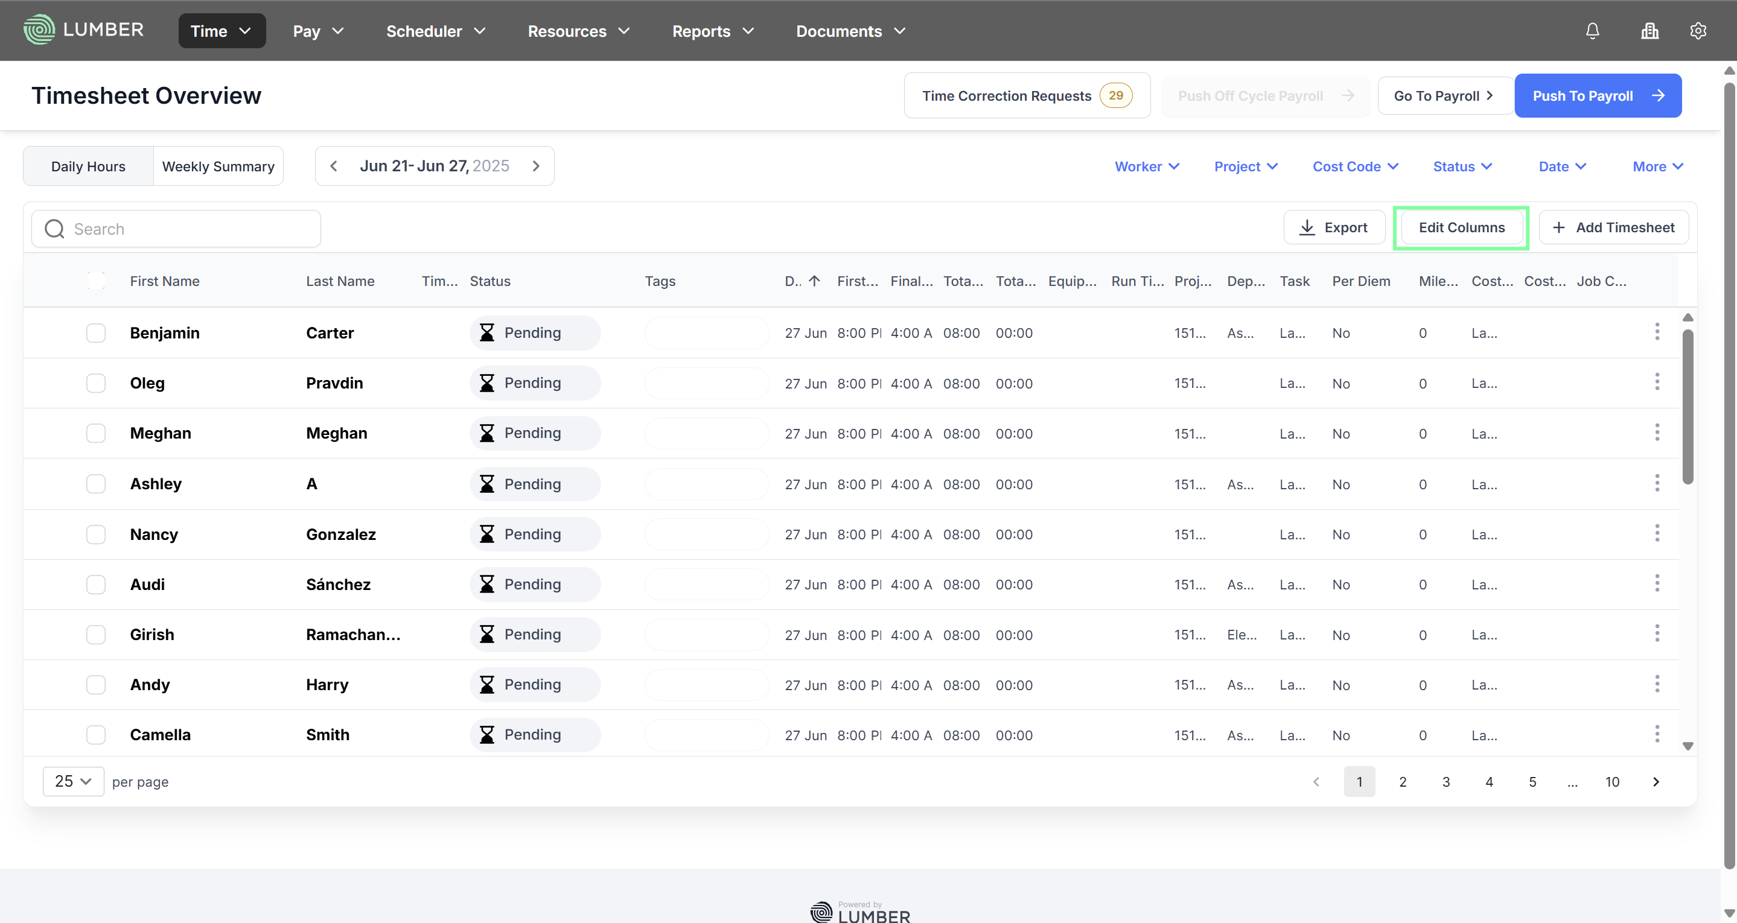Go to next page arrow in pagination
The width and height of the screenshot is (1737, 923).
[1656, 781]
